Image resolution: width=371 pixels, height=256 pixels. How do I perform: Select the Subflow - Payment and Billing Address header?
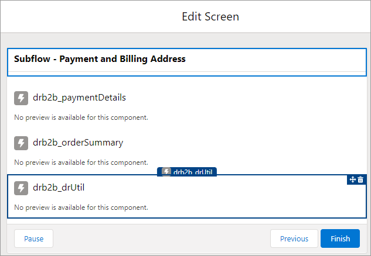coord(100,59)
